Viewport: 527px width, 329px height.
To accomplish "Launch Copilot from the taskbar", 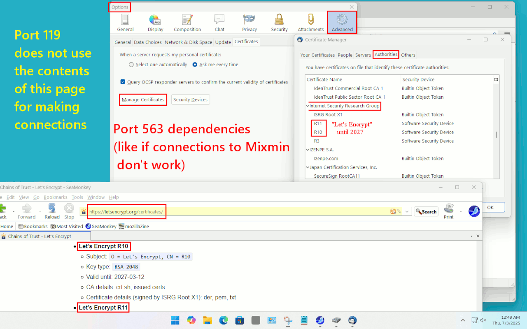I will pos(191,320).
